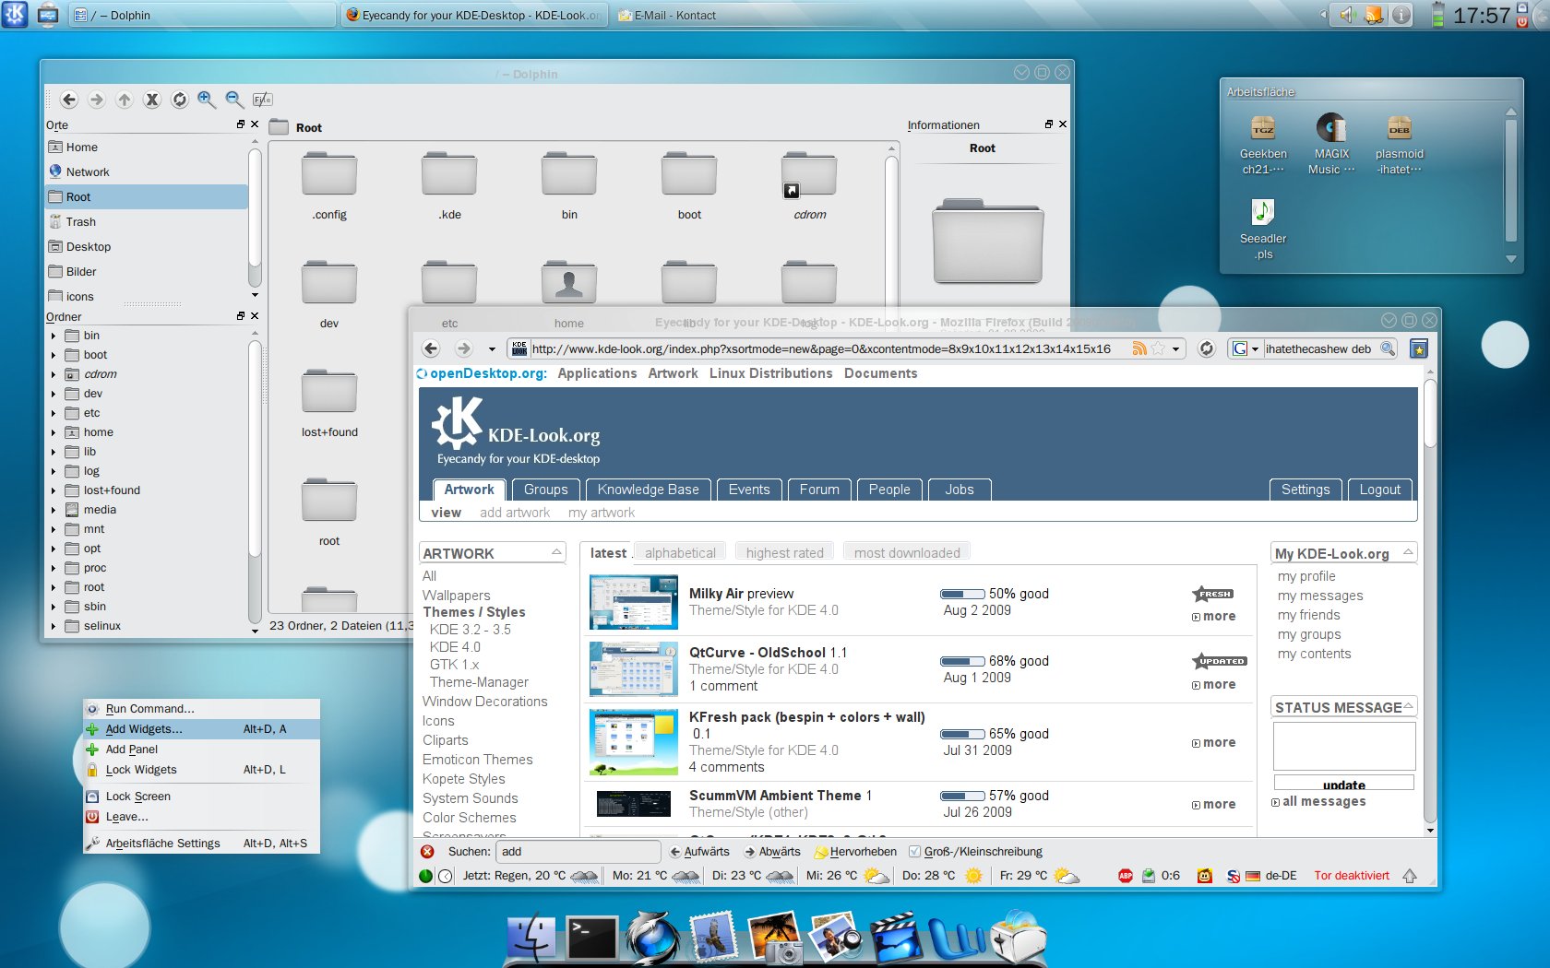1550x968 pixels.
Task: Click the Adblock Plus status bar icon
Action: pos(1126,876)
